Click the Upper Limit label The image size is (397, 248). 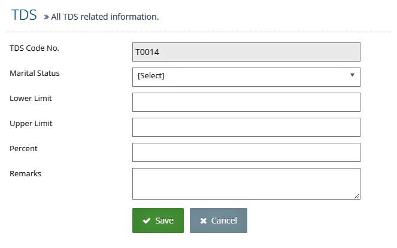[x=31, y=124]
